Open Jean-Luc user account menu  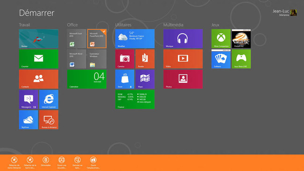click(285, 13)
